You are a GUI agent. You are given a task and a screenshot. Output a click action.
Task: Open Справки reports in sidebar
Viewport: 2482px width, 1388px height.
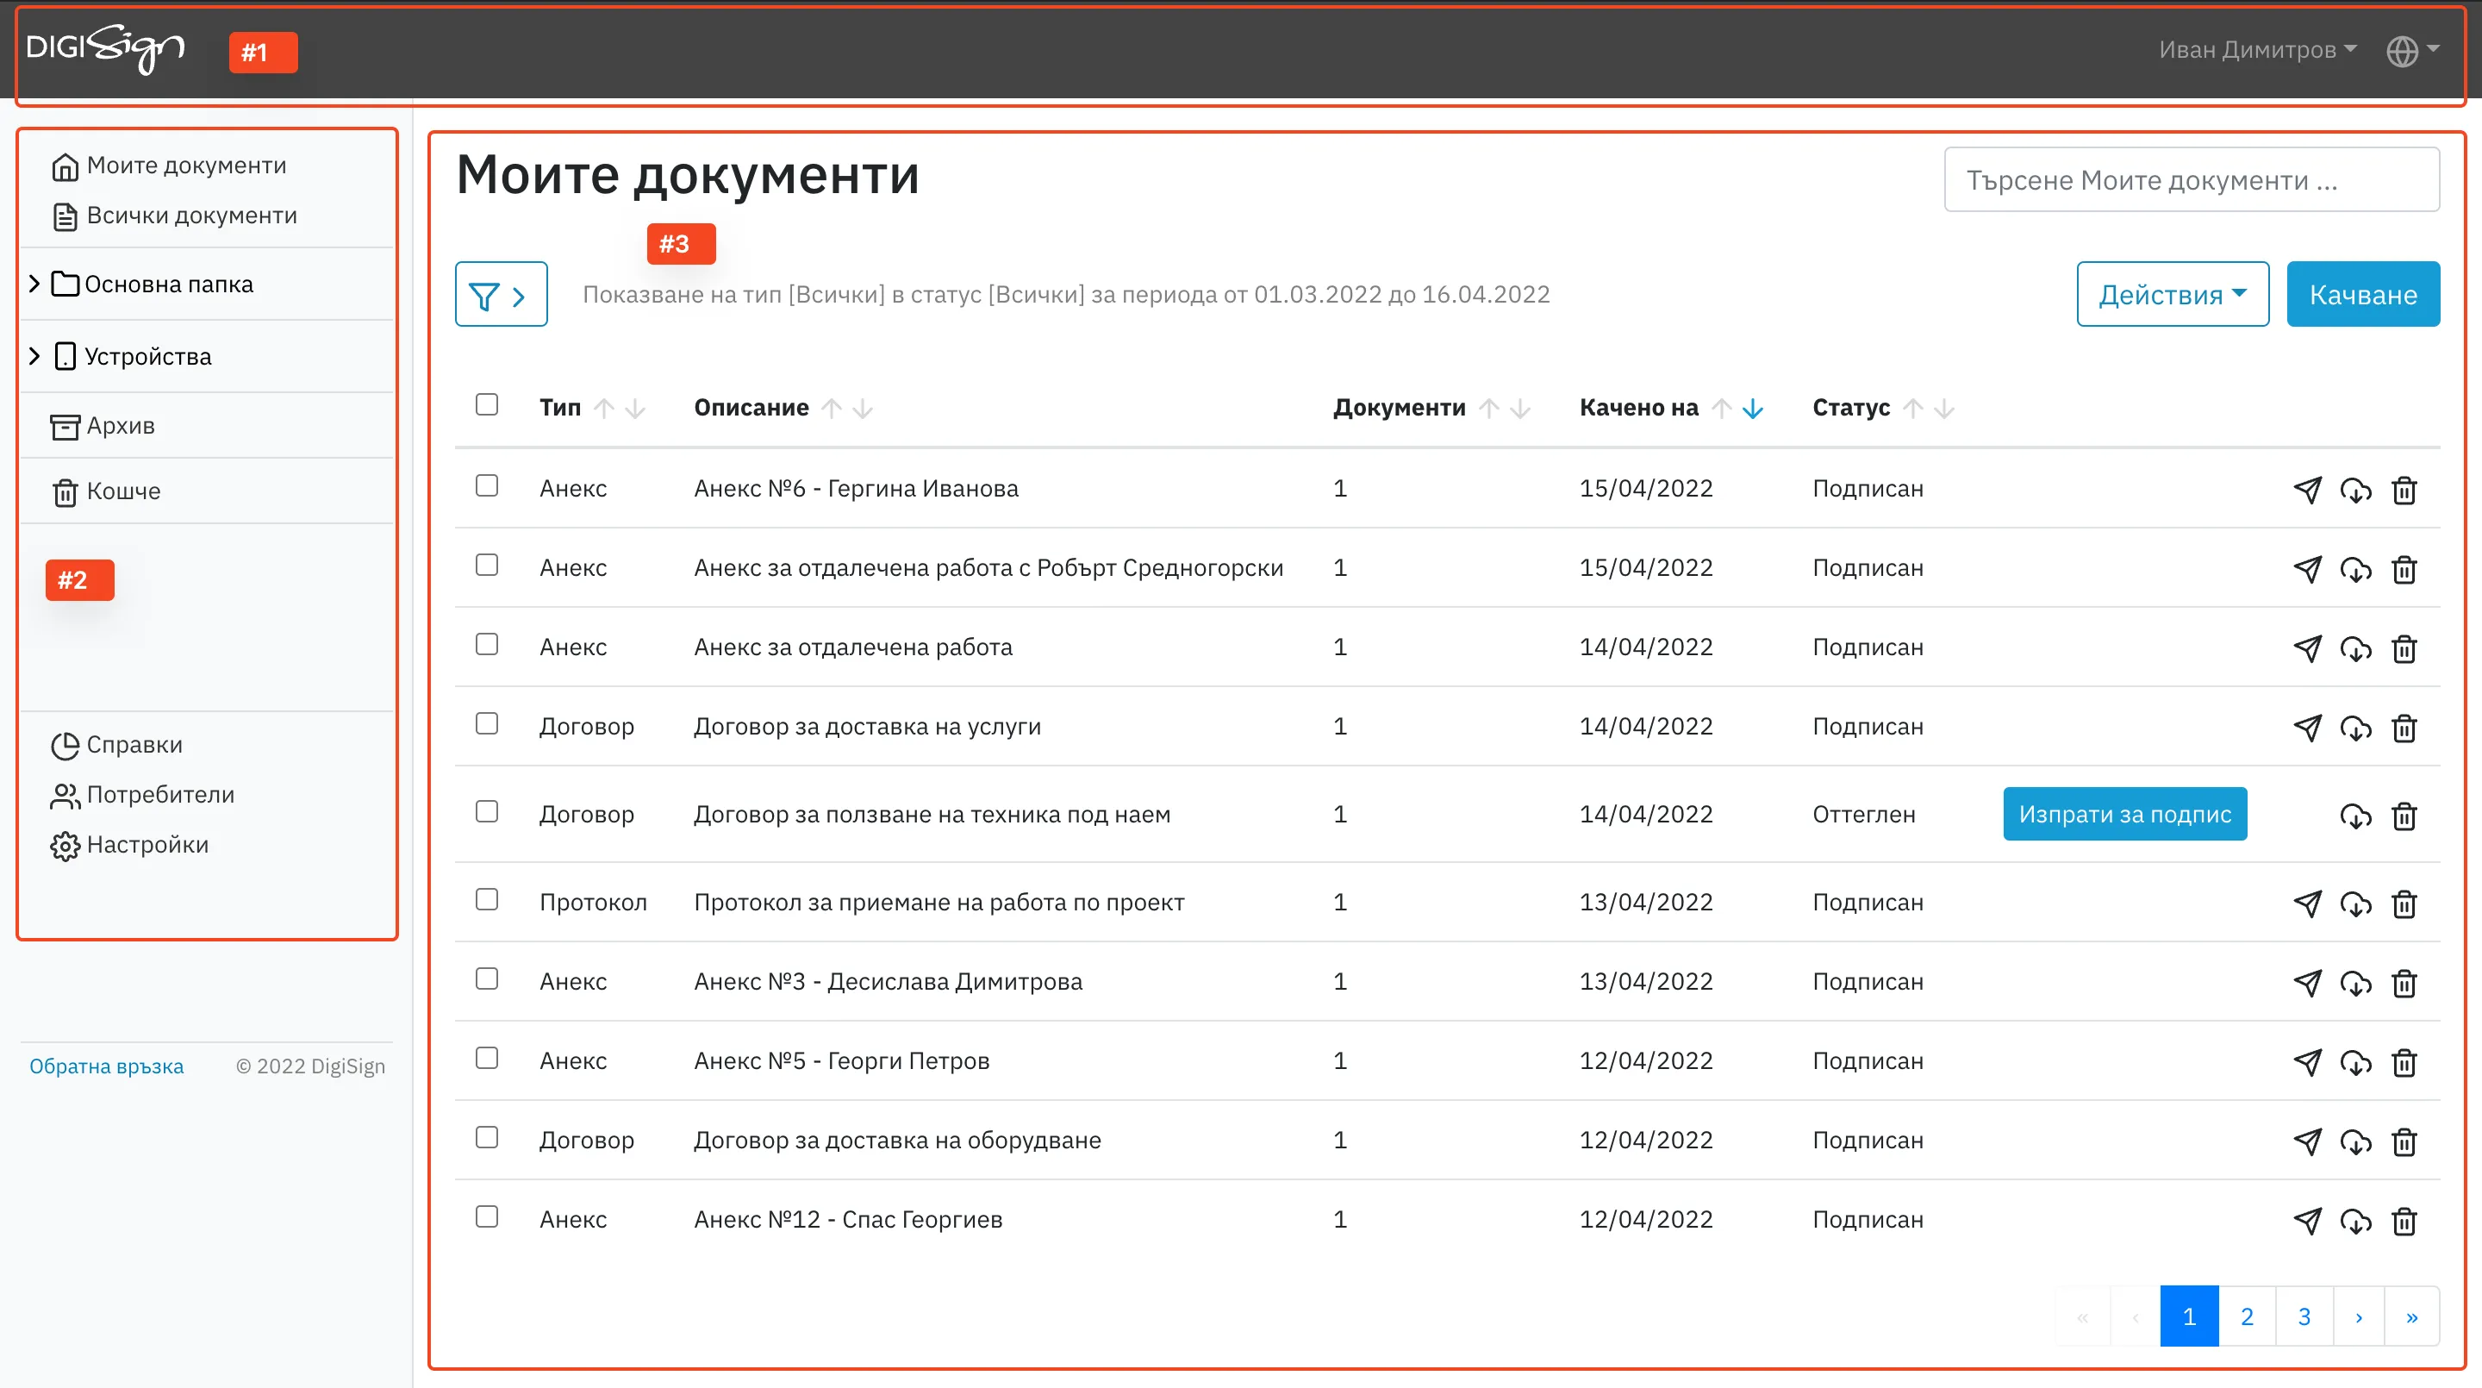pyautogui.click(x=115, y=745)
